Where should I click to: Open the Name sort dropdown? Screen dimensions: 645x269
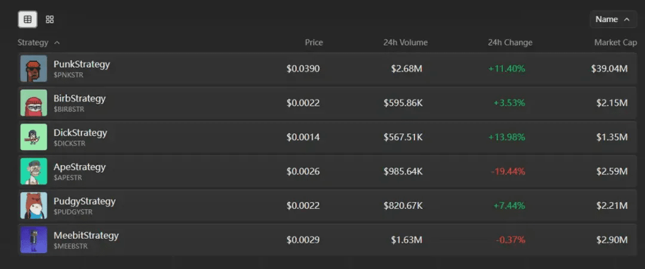pos(612,20)
